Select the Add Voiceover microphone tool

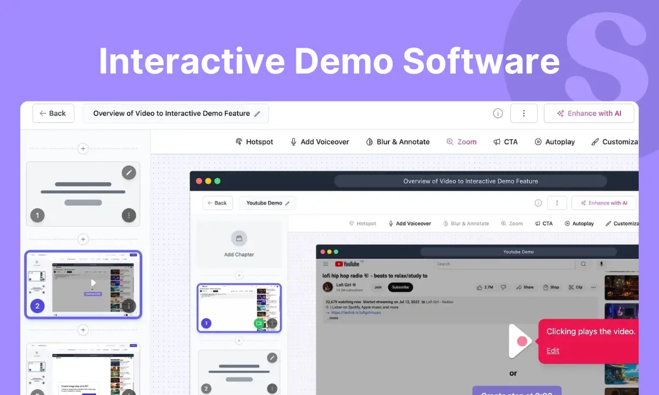pos(320,142)
